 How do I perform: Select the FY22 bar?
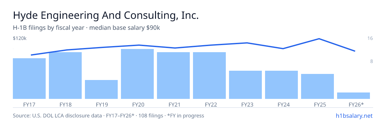pos(209,76)
